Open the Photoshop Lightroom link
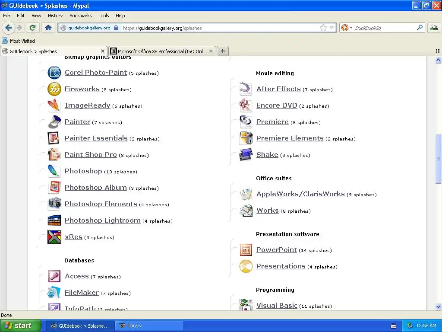The width and height of the screenshot is (442, 332). (x=103, y=220)
